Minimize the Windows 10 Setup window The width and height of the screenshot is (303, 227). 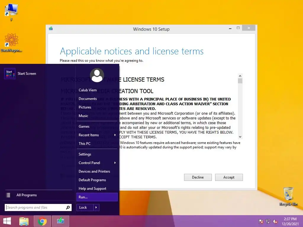tap(230, 28)
